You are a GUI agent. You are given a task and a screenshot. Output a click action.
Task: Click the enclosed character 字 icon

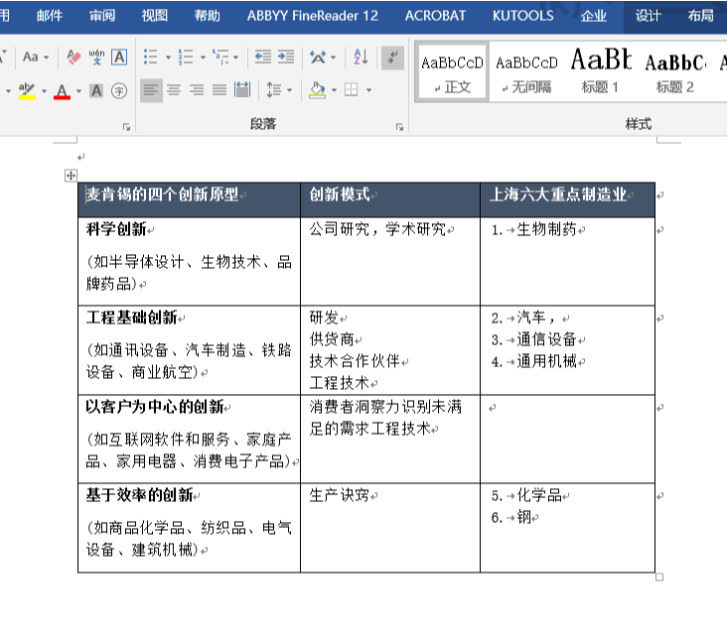click(x=119, y=90)
